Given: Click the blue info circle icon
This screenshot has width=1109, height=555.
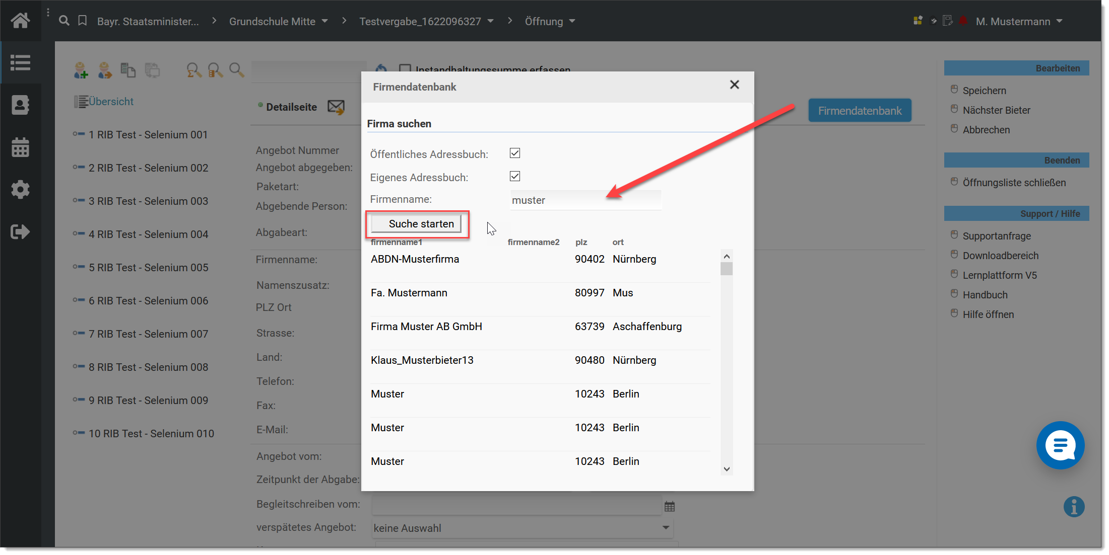Looking at the screenshot, I should click(x=1074, y=507).
